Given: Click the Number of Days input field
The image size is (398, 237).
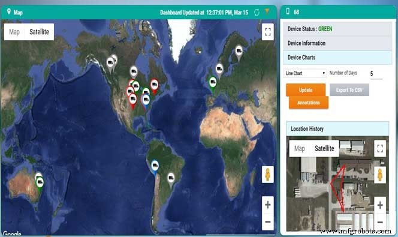Looking at the screenshot, I should pos(376,74).
